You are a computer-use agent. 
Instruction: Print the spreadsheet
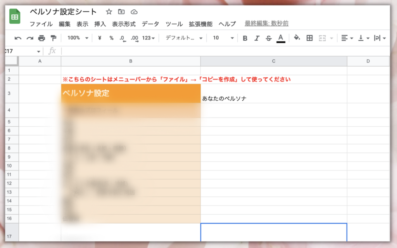pyautogui.click(x=41, y=38)
